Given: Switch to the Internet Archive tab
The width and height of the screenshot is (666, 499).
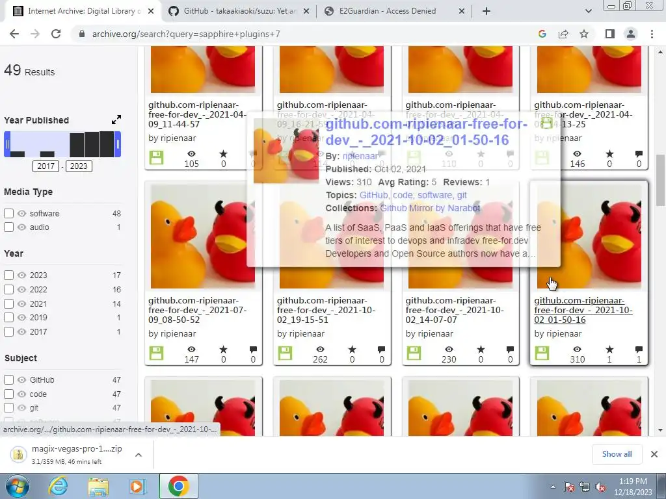Looking at the screenshot, I should click(83, 12).
